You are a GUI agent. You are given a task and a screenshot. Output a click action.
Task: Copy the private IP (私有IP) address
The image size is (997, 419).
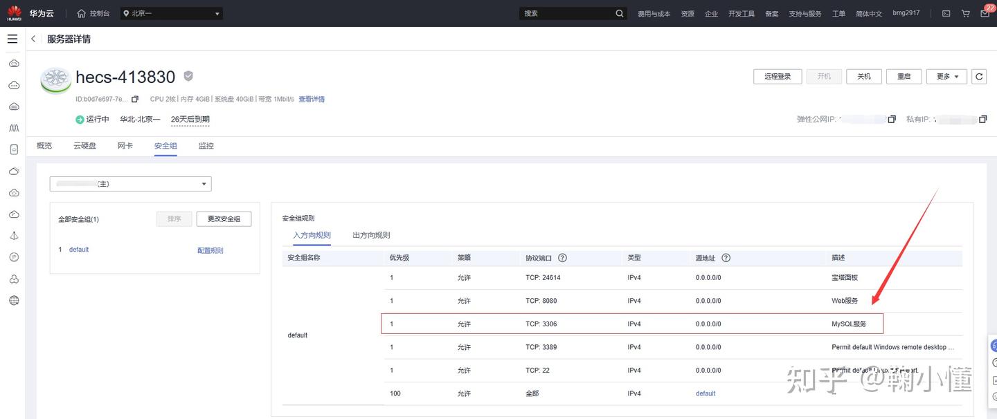(x=983, y=120)
